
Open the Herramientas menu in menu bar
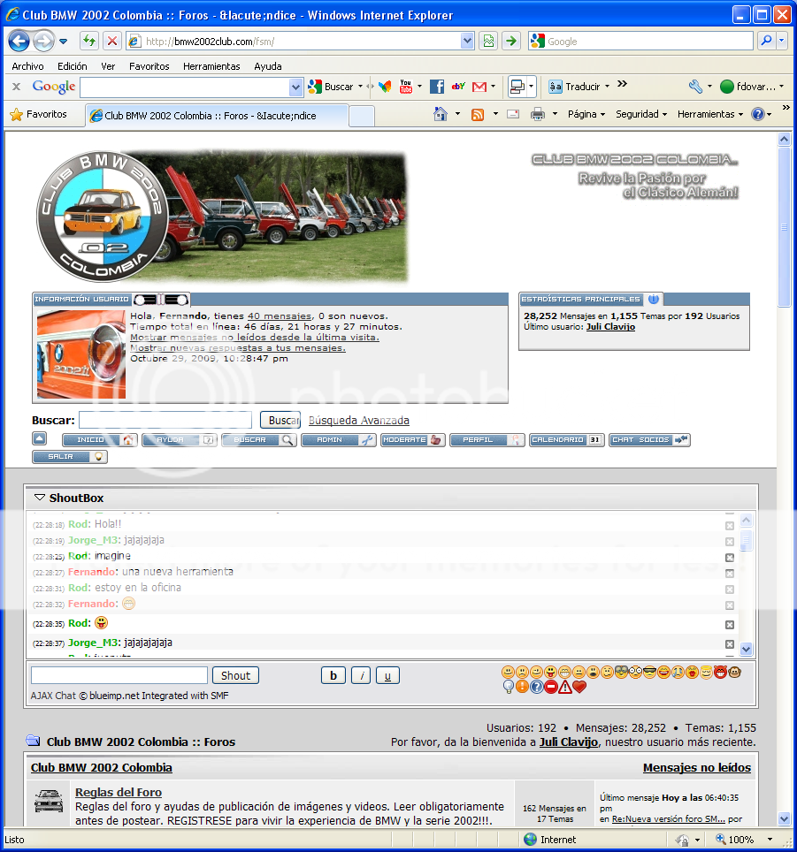click(x=211, y=66)
